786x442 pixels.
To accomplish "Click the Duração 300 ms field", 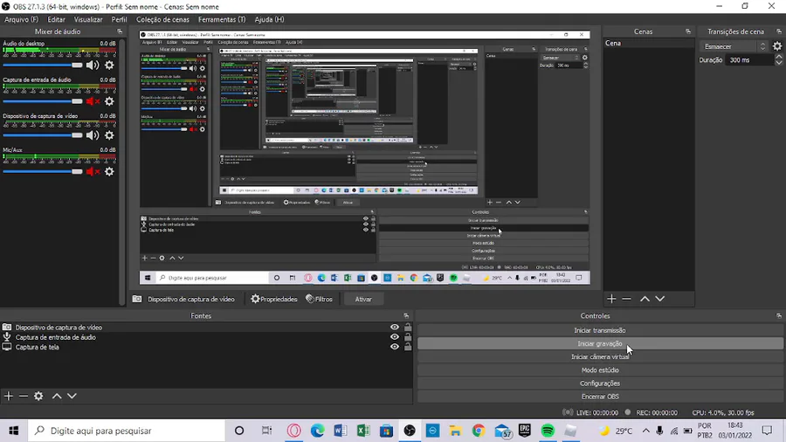I will click(749, 59).
